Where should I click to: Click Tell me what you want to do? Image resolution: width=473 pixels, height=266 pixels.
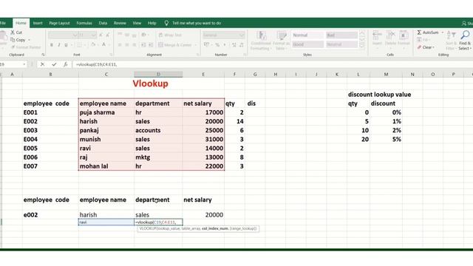click(197, 23)
